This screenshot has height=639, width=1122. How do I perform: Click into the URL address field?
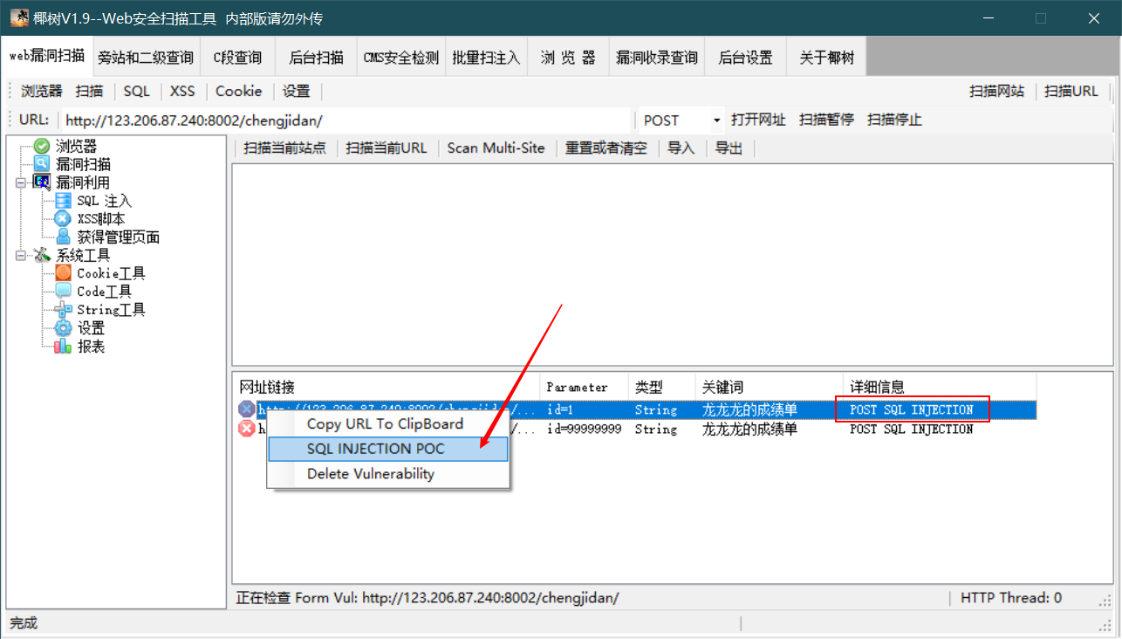pyautogui.click(x=345, y=120)
